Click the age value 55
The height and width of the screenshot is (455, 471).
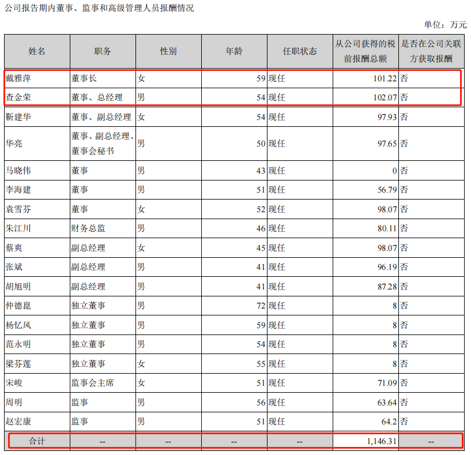(261, 364)
